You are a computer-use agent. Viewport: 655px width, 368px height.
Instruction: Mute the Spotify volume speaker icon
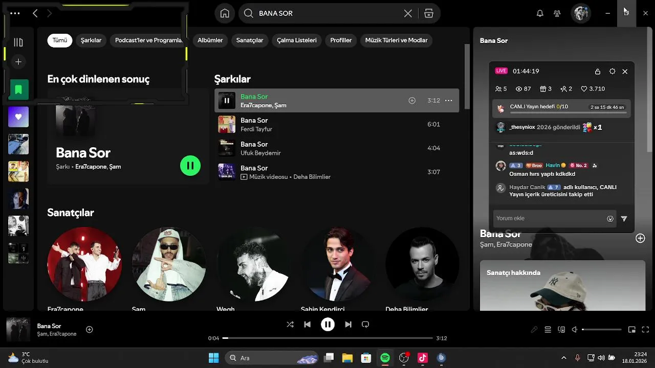[x=575, y=330]
